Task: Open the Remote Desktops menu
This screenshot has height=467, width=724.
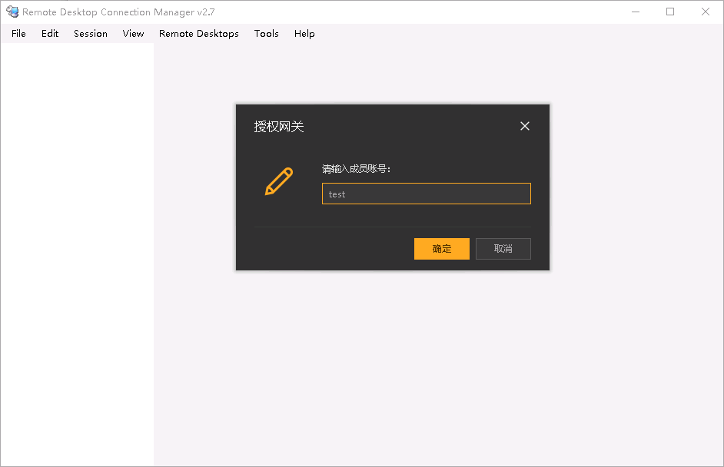Action: click(x=199, y=34)
